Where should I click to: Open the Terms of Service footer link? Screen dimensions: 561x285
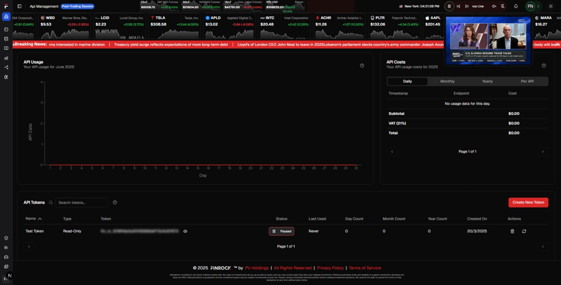(365, 268)
